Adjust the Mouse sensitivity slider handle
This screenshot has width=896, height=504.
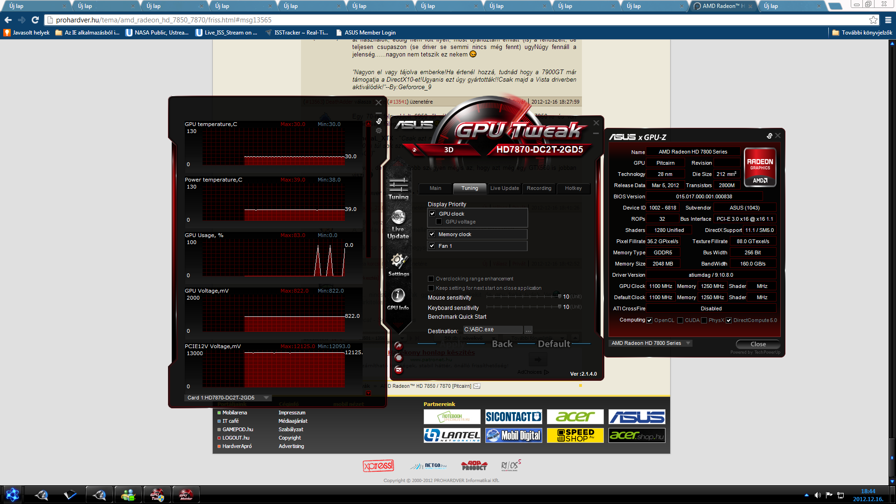tap(560, 296)
